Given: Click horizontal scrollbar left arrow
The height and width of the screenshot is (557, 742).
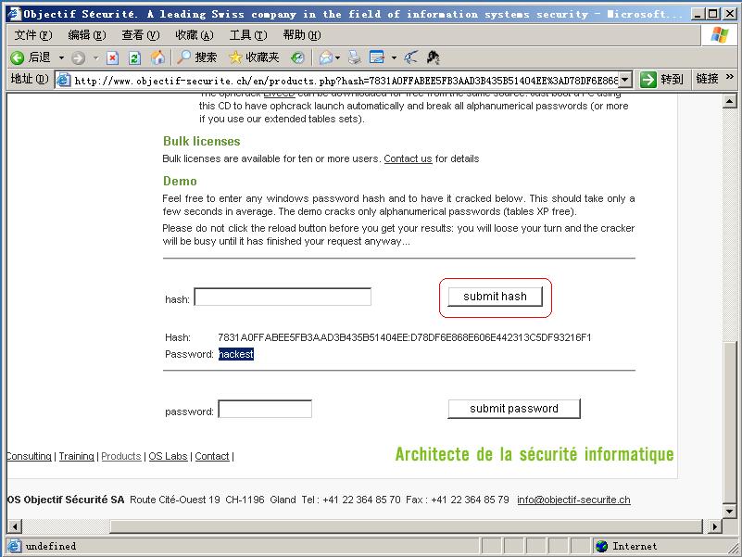Looking at the screenshot, I should [15, 526].
